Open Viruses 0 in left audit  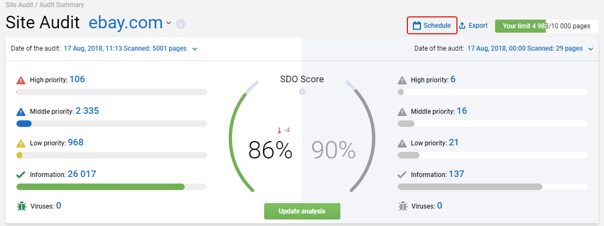59,206
